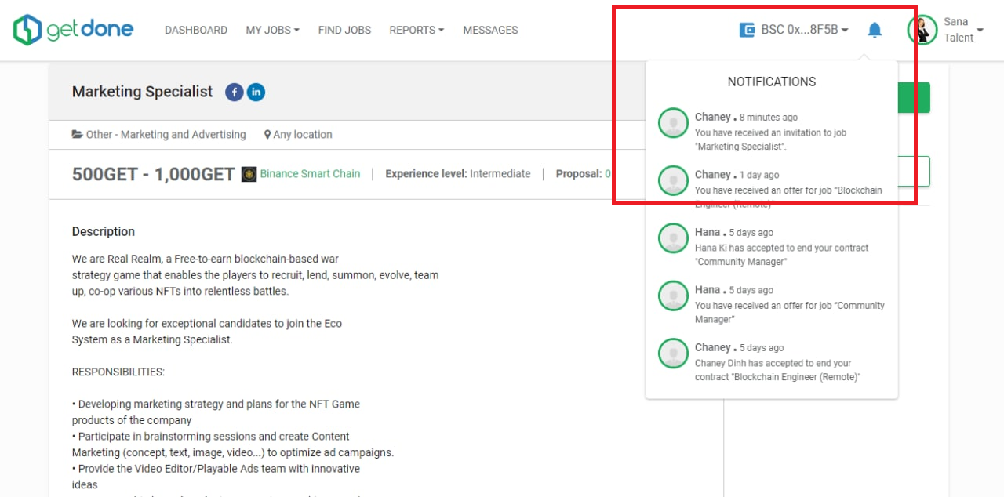
Task: Click avatar of Chaney 5 days ago notification
Action: click(x=673, y=354)
